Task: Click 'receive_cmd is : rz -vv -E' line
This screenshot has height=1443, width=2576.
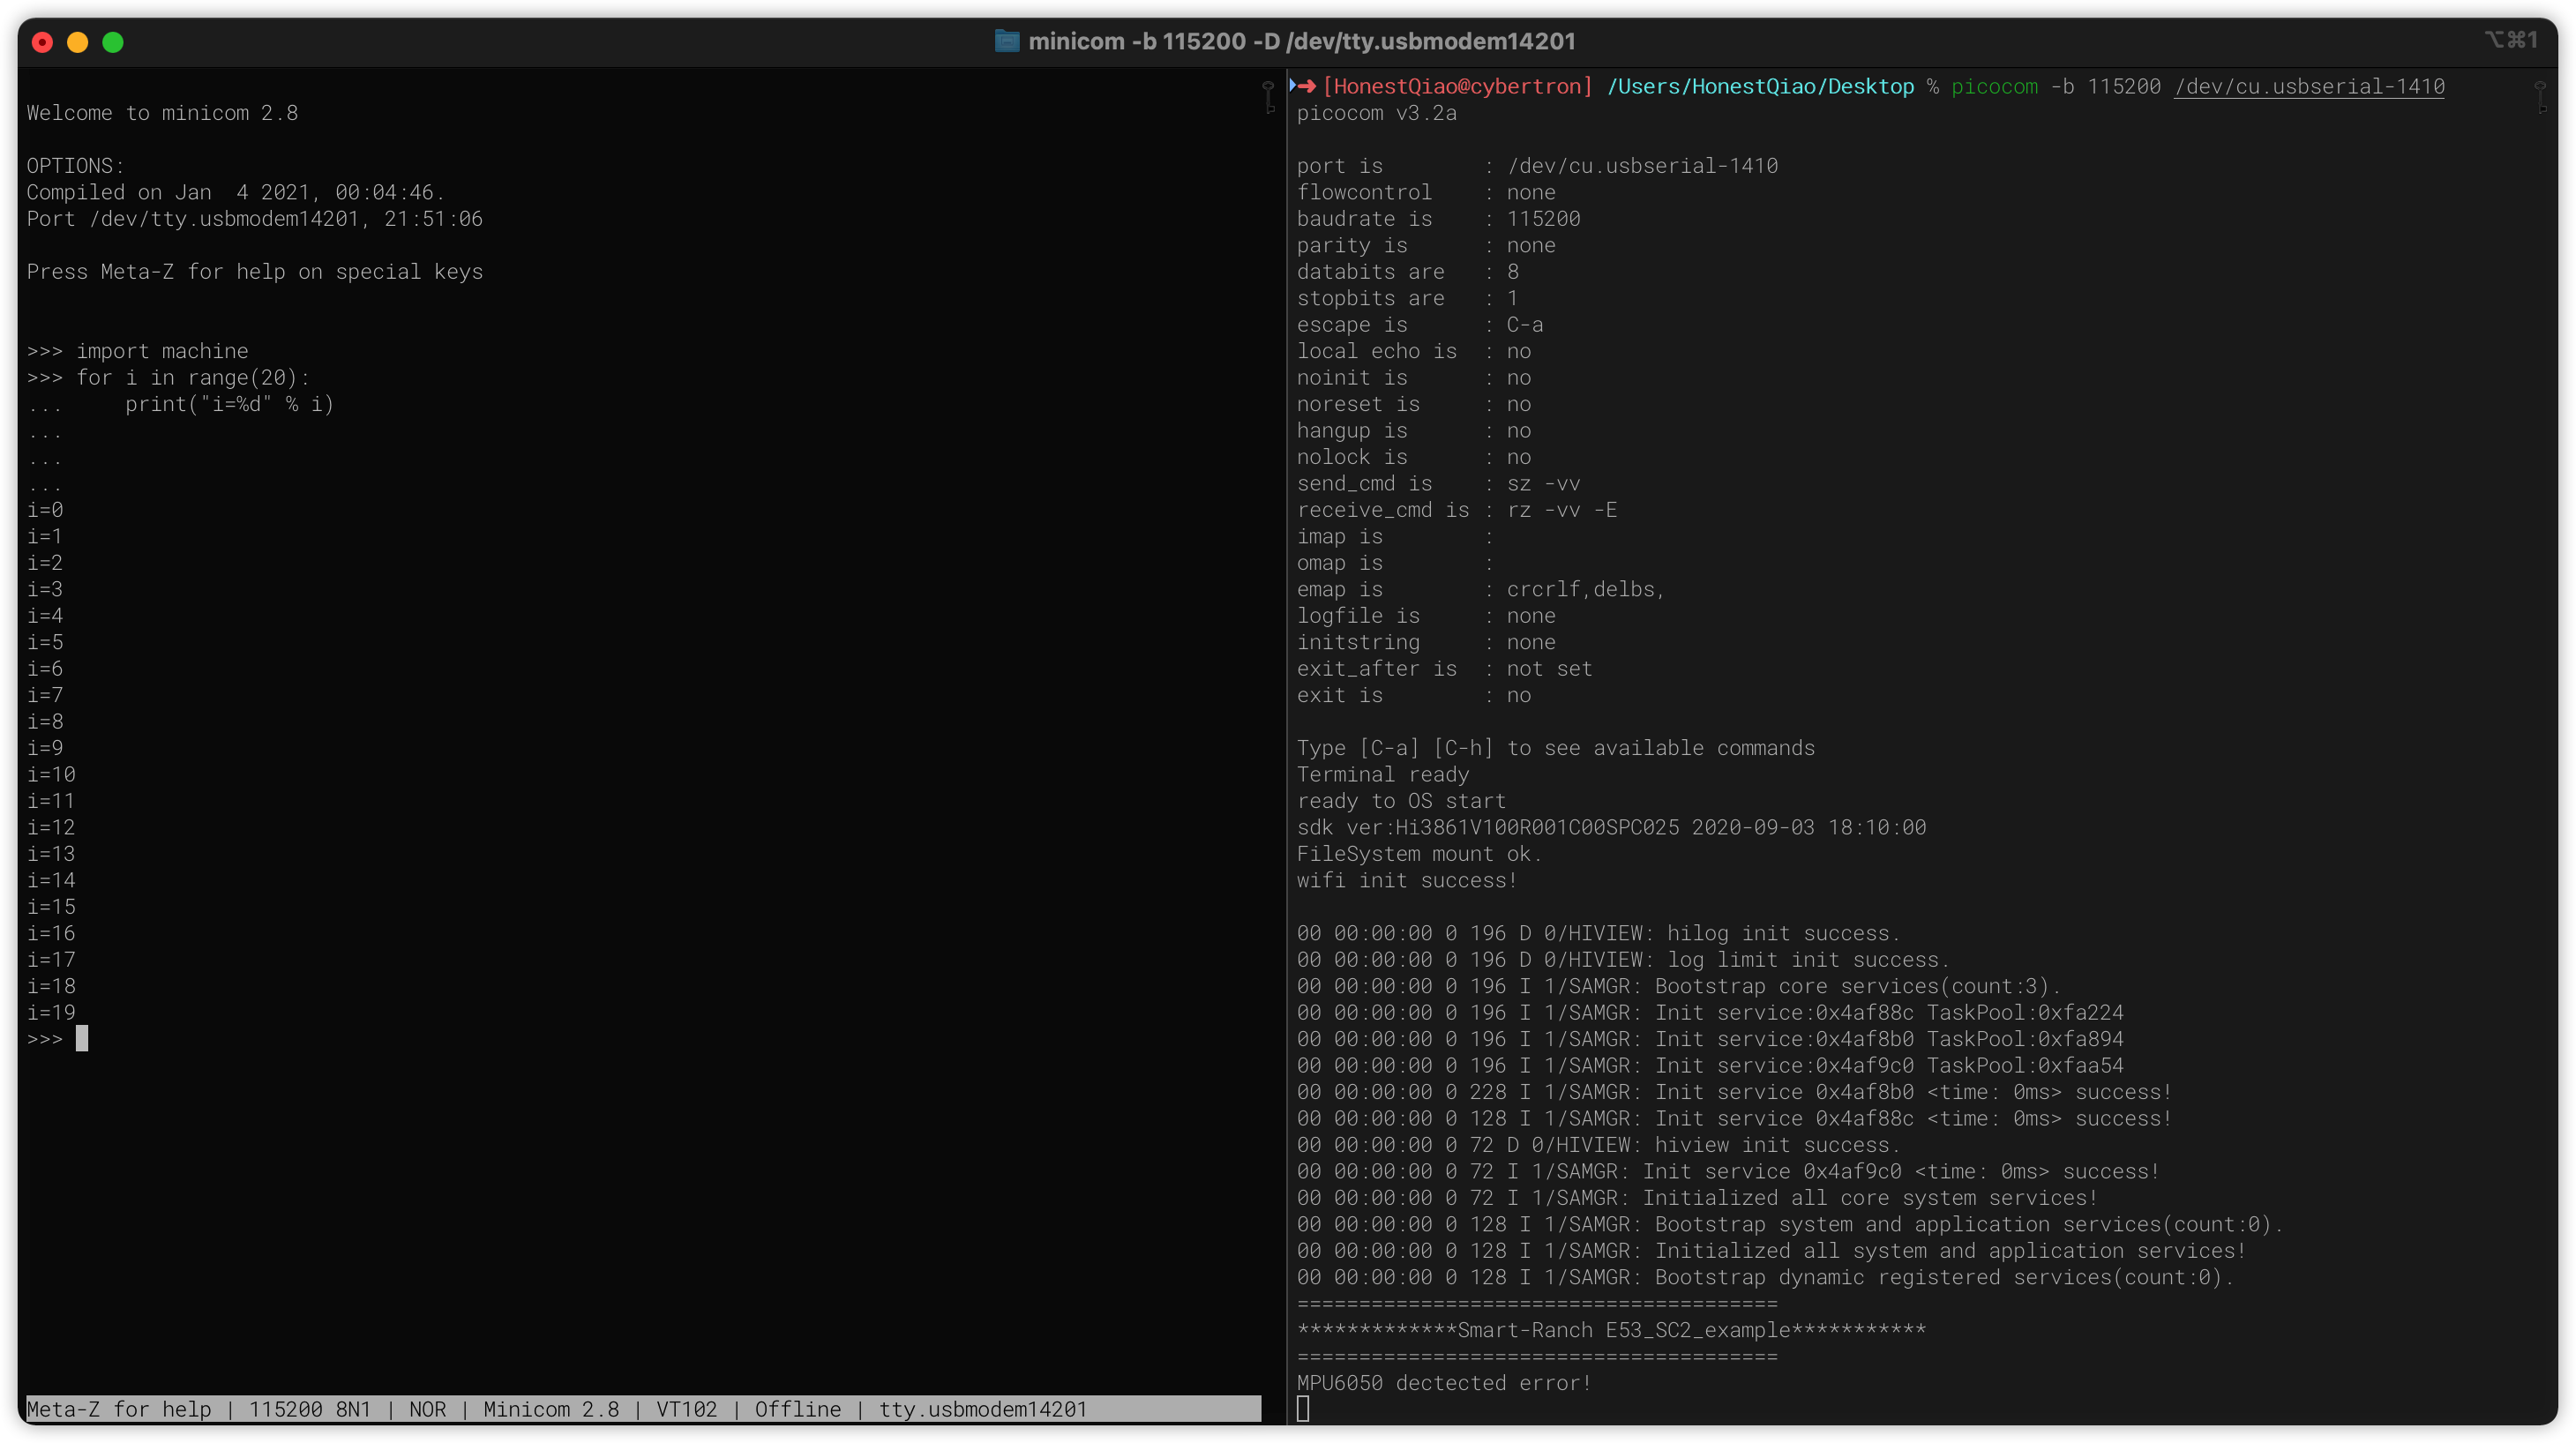Action: [x=1457, y=510]
